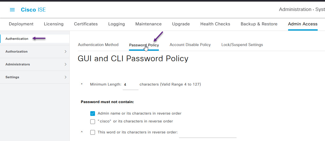Click the Cisco ISE logo
The width and height of the screenshot is (325, 141).
[x=33, y=10]
